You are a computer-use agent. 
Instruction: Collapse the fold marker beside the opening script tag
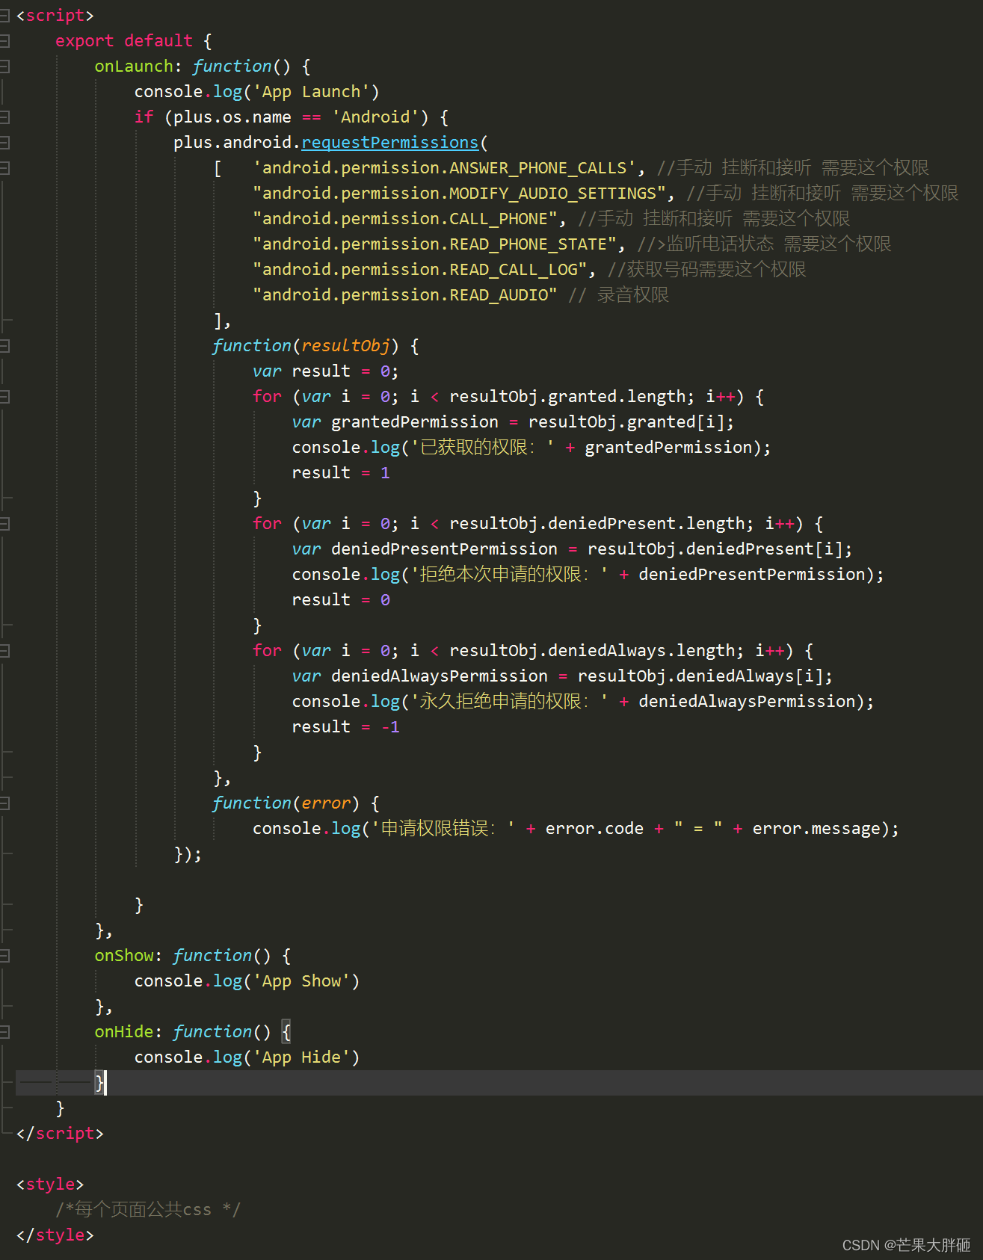(x=4, y=15)
